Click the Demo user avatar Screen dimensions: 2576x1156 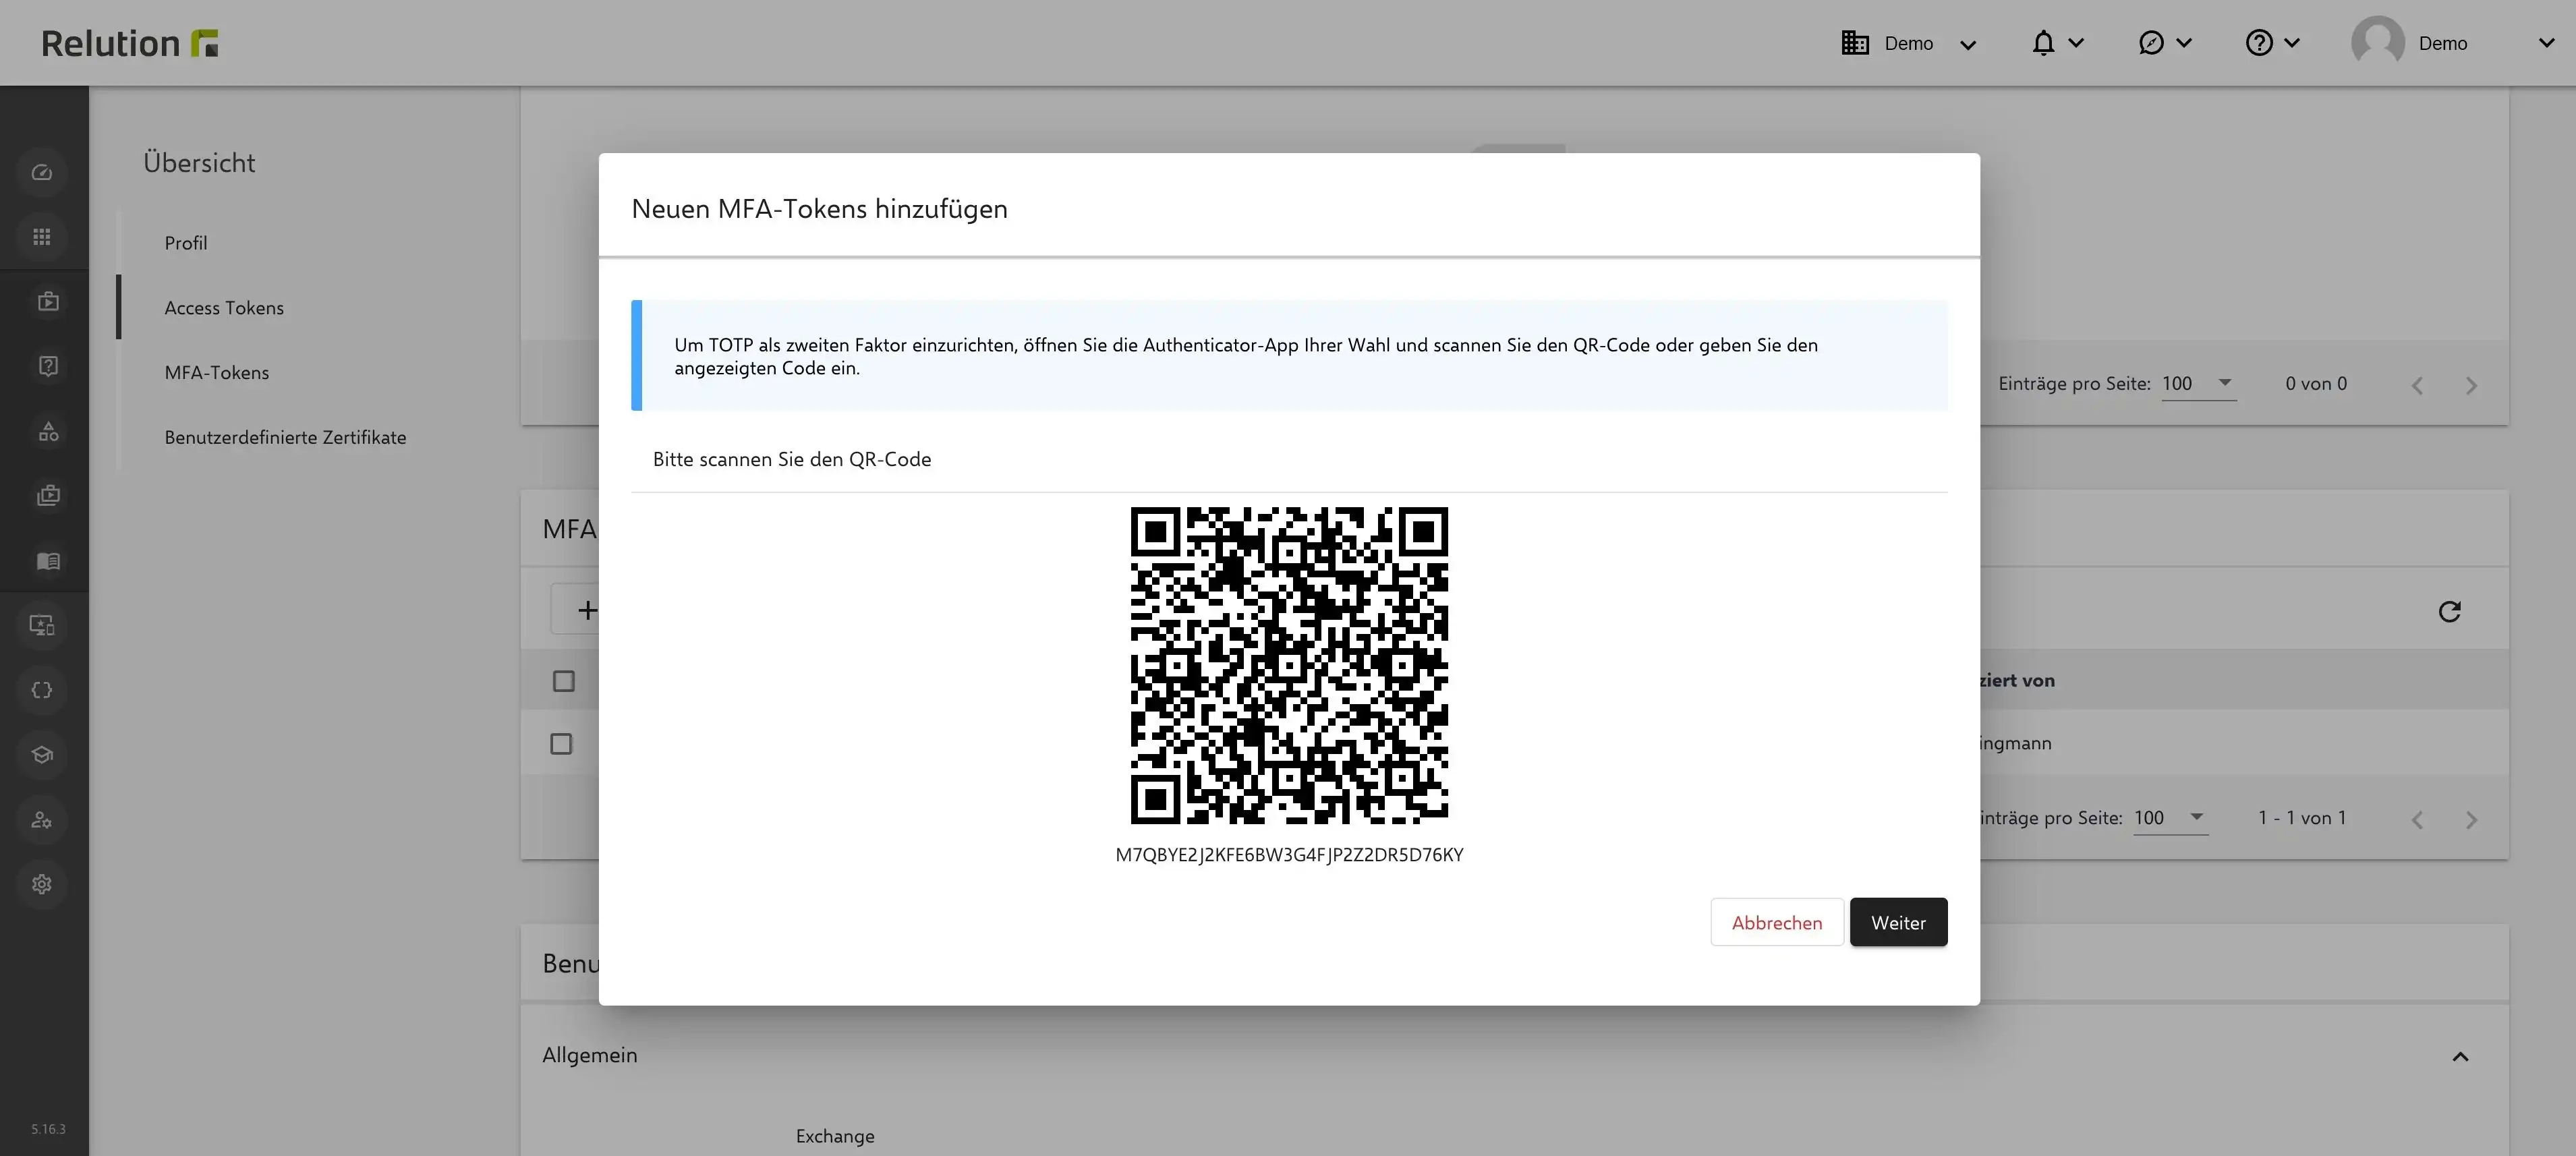tap(2378, 43)
